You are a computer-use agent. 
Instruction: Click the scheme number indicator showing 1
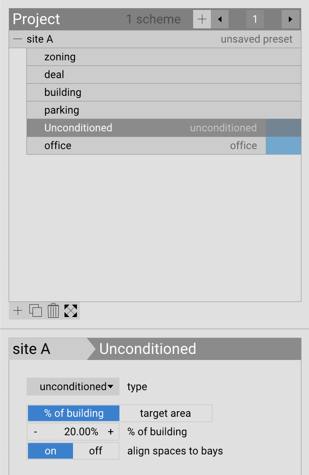click(255, 19)
